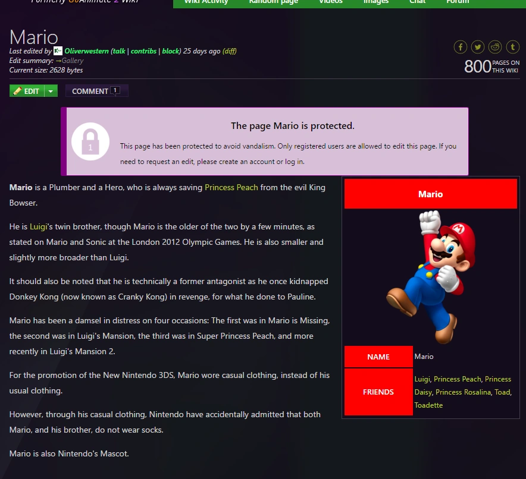Open the talk link for Oliverwestern
The height and width of the screenshot is (479, 526).
coord(119,51)
